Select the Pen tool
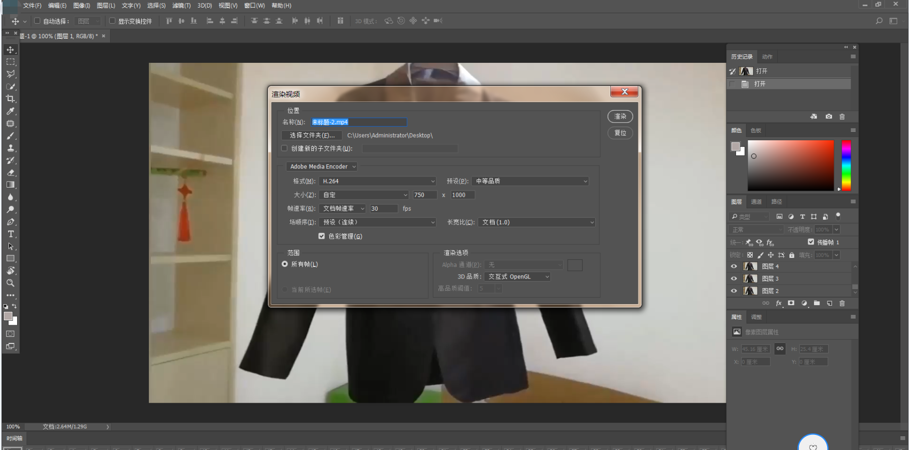The height and width of the screenshot is (450, 909). click(x=11, y=222)
